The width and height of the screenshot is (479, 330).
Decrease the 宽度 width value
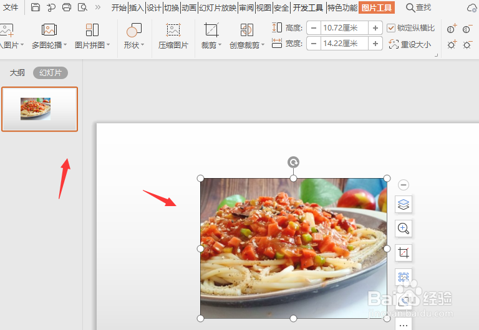click(x=314, y=44)
